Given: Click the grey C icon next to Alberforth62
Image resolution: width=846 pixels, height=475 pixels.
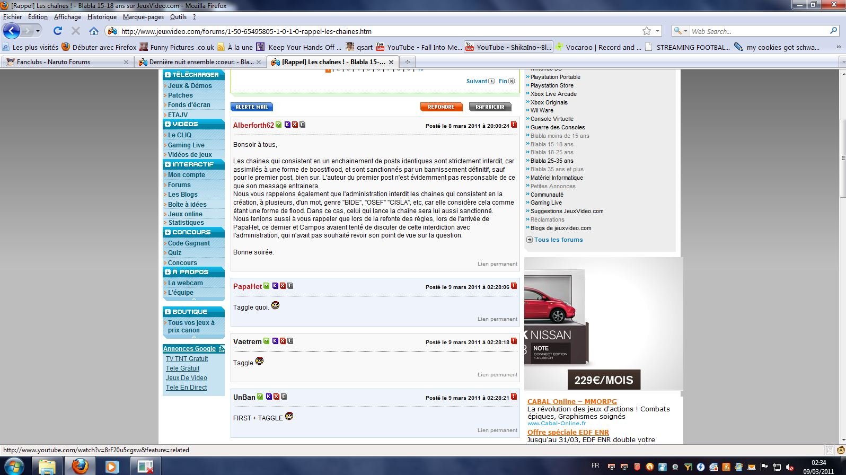Looking at the screenshot, I should pyautogui.click(x=302, y=125).
